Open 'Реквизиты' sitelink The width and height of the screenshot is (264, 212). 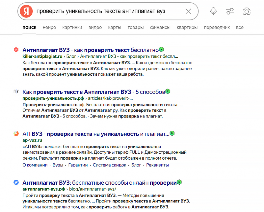tap(158, 165)
